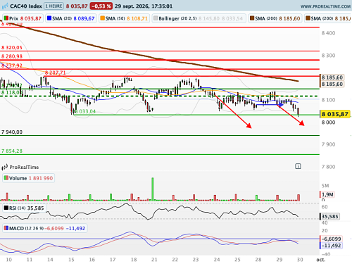Click date label 14 on time axis
Viewport: 352px width, 264px height.
coord(50,260)
